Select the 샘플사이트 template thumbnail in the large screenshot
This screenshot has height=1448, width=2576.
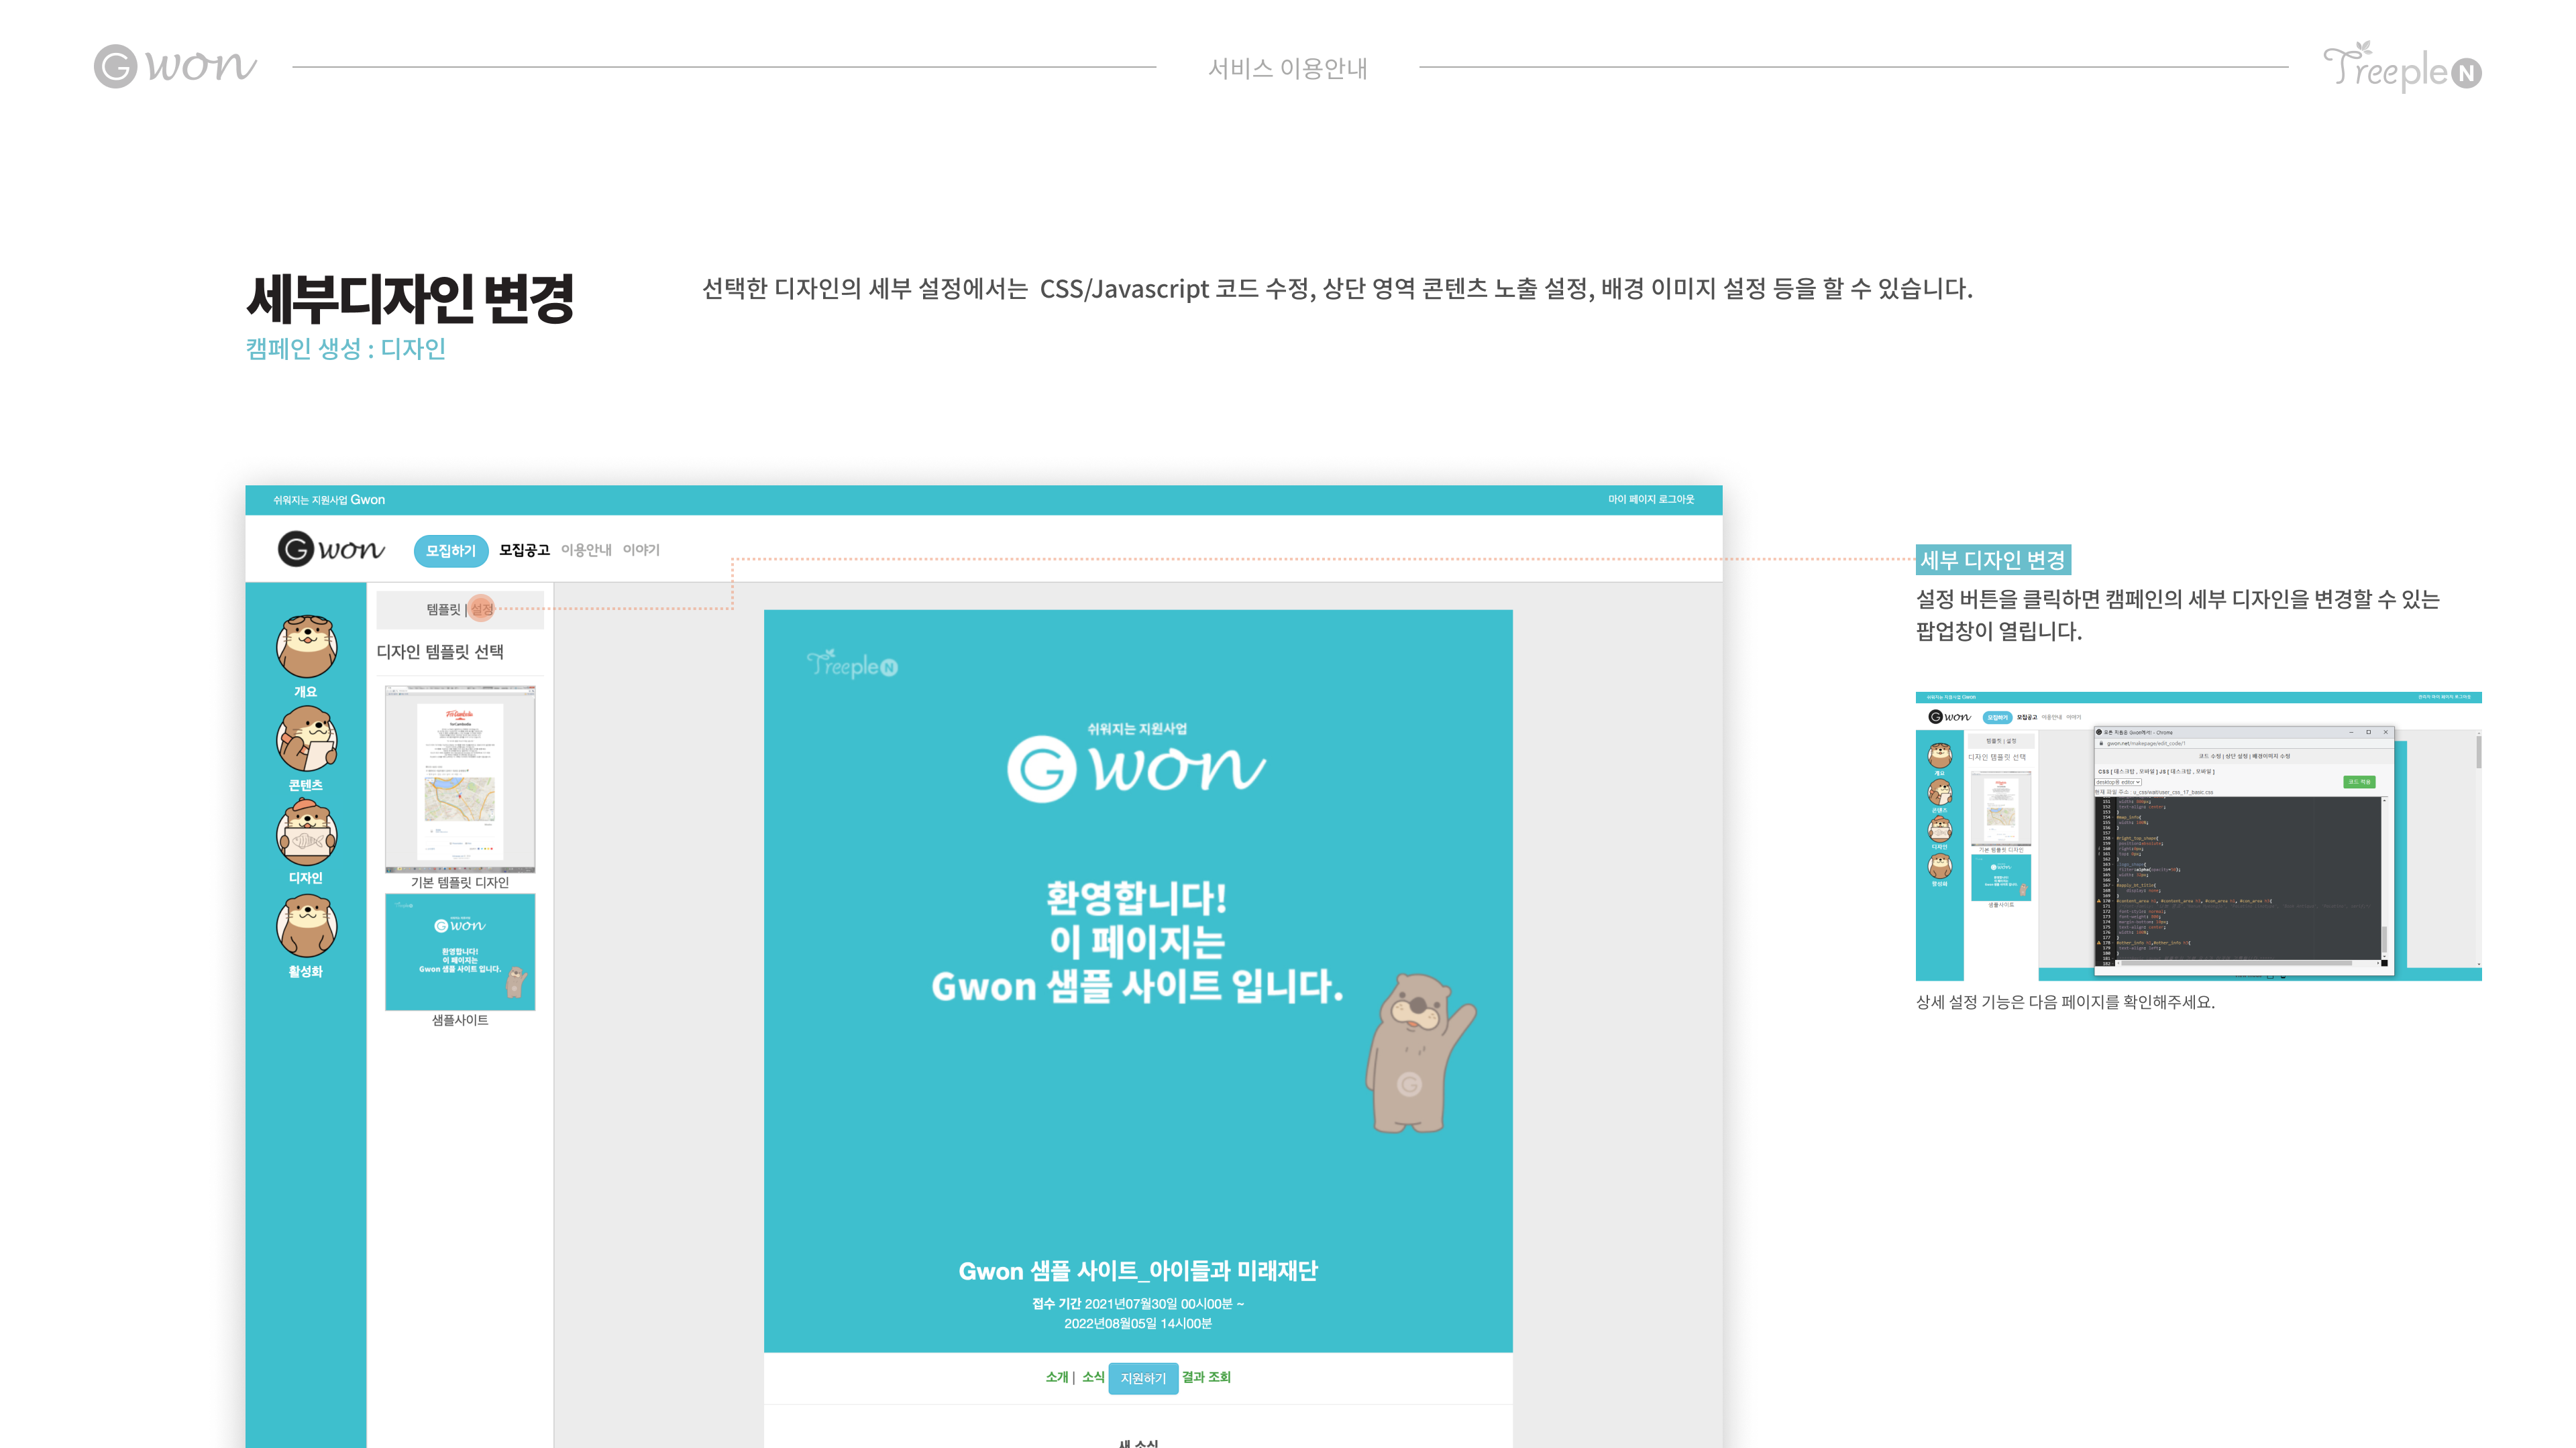click(x=460, y=951)
